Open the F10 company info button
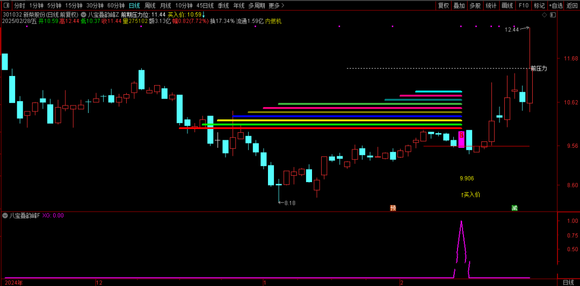Viewport: 580px width, 286px height. tap(524, 5)
